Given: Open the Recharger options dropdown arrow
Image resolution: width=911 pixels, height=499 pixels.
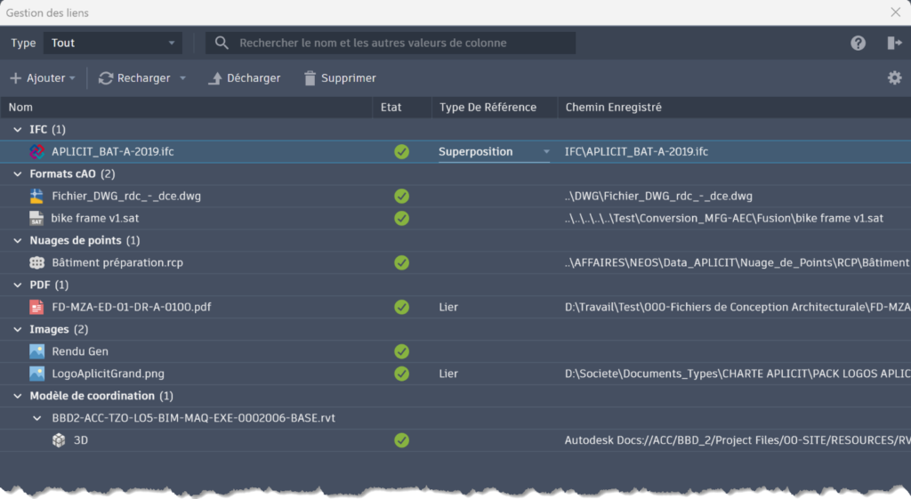Looking at the screenshot, I should point(182,78).
